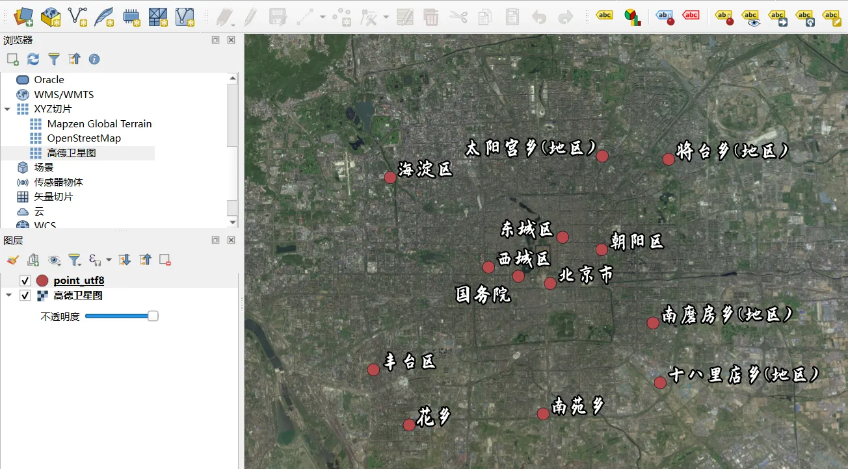Create a new Shapefile layer
848x469 pixels.
(x=77, y=16)
